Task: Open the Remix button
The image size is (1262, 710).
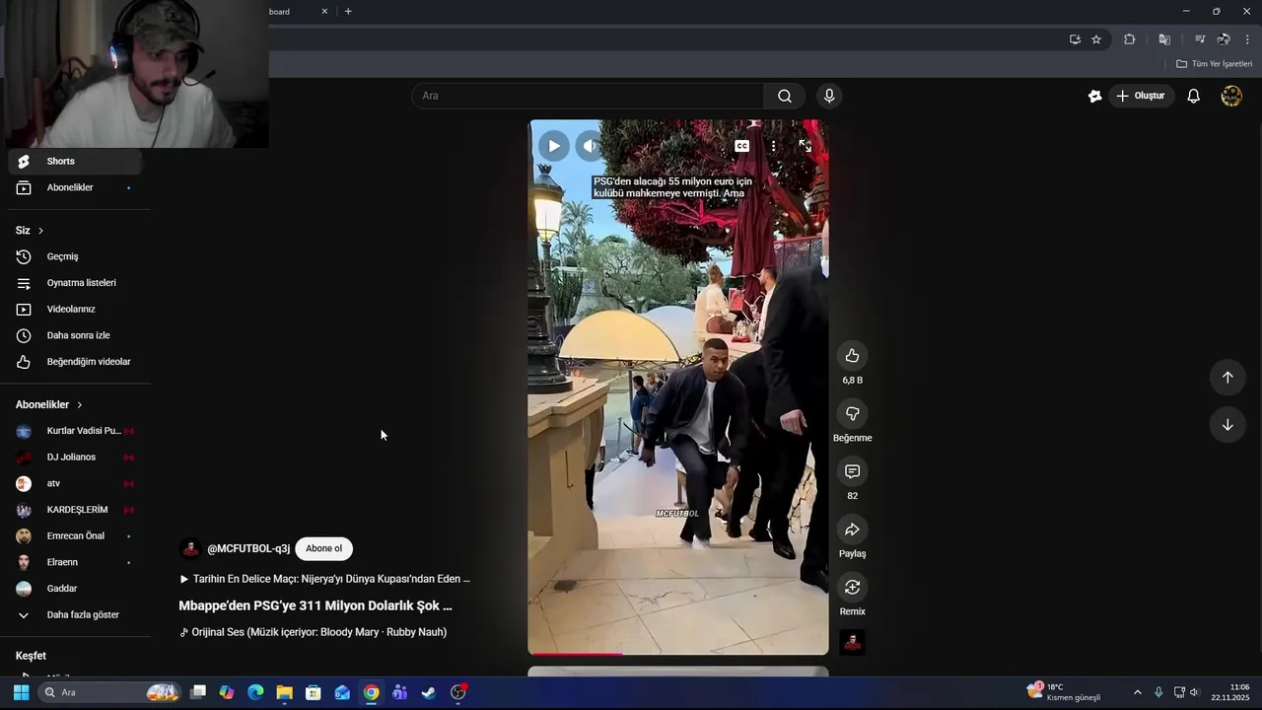Action: point(852,588)
